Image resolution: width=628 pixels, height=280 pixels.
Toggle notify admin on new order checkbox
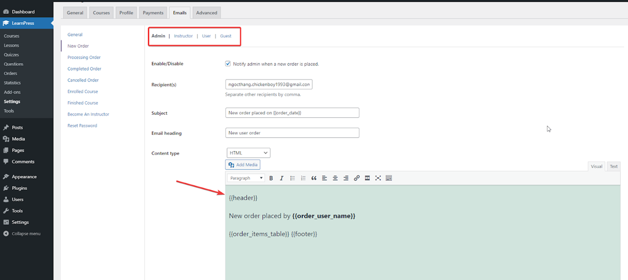coord(228,64)
